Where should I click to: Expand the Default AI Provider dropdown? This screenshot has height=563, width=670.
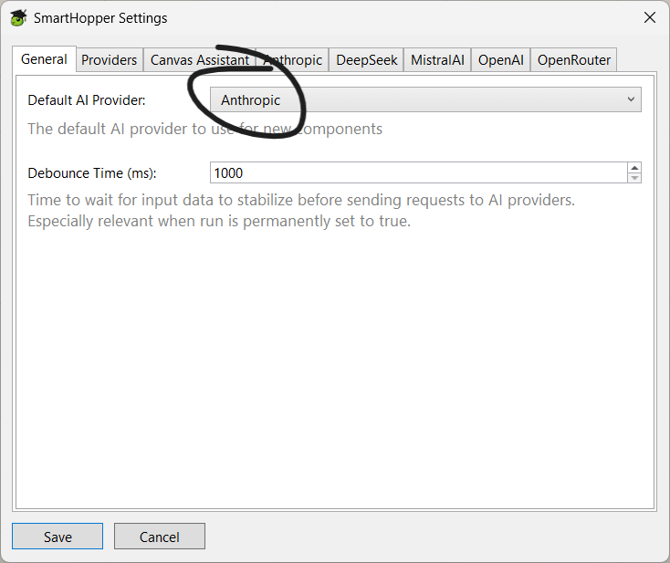pyautogui.click(x=425, y=100)
